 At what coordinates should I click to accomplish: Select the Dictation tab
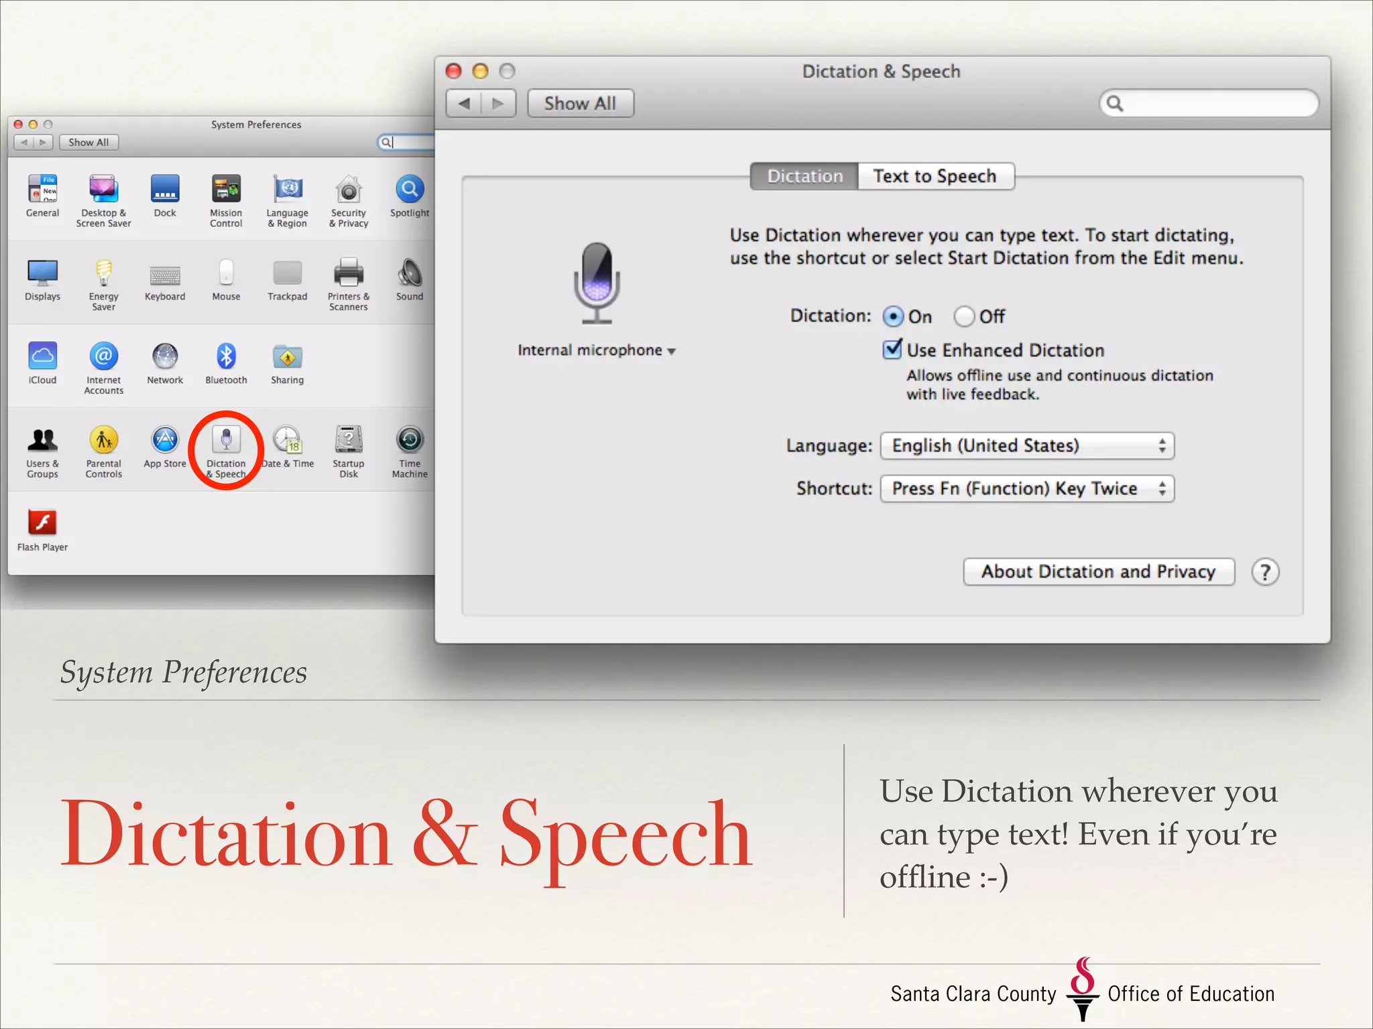(x=804, y=176)
